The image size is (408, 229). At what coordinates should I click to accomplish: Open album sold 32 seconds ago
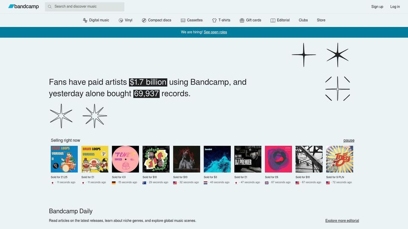(187, 159)
